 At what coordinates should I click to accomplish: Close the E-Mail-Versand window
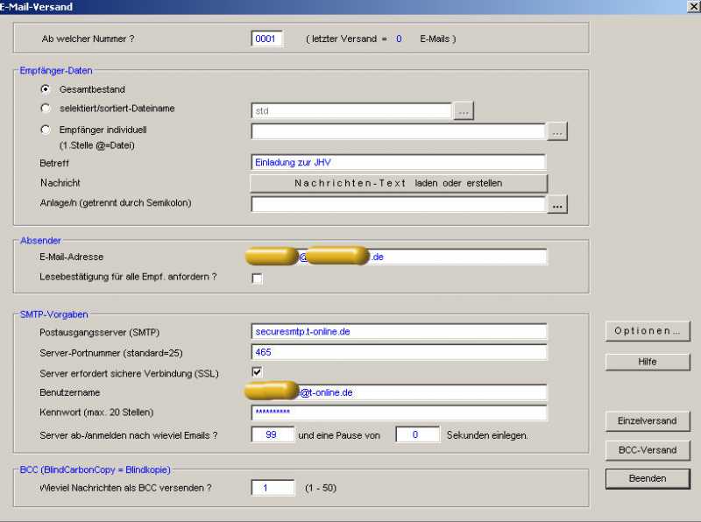pyautogui.click(x=693, y=7)
